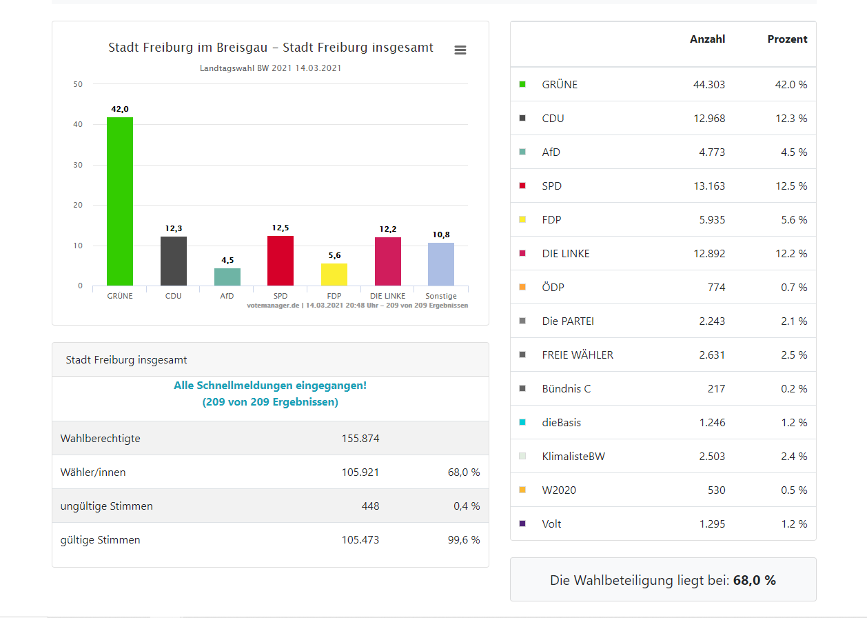Select the KlimalisteBW row in table
Viewport: 867px width, 618px height.
click(x=663, y=456)
